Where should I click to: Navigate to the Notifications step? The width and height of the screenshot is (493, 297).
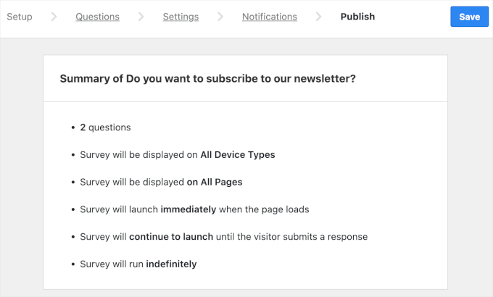point(269,17)
